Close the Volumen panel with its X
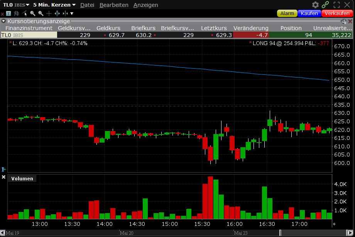This screenshot has width=355, height=237. click(x=3, y=177)
